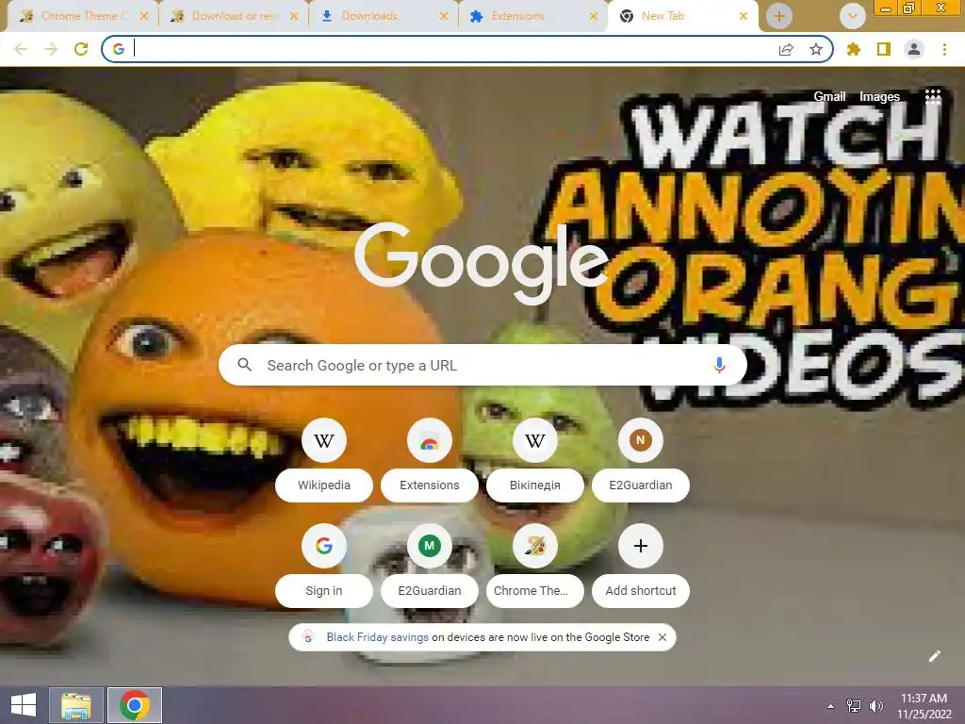The image size is (965, 724).
Task: Close the Download or remove tab
Action: point(294,16)
